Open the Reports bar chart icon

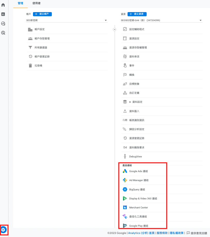[x=3, y=14]
